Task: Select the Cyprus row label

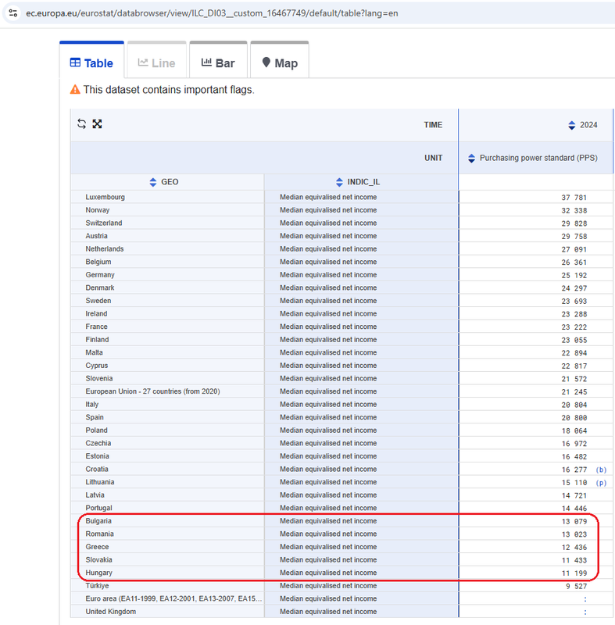Action: 97,366
